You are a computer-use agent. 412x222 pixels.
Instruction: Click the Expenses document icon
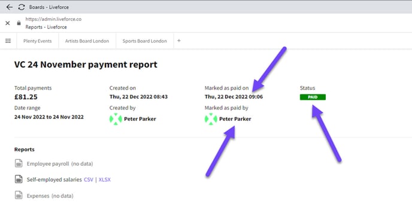[x=19, y=195]
